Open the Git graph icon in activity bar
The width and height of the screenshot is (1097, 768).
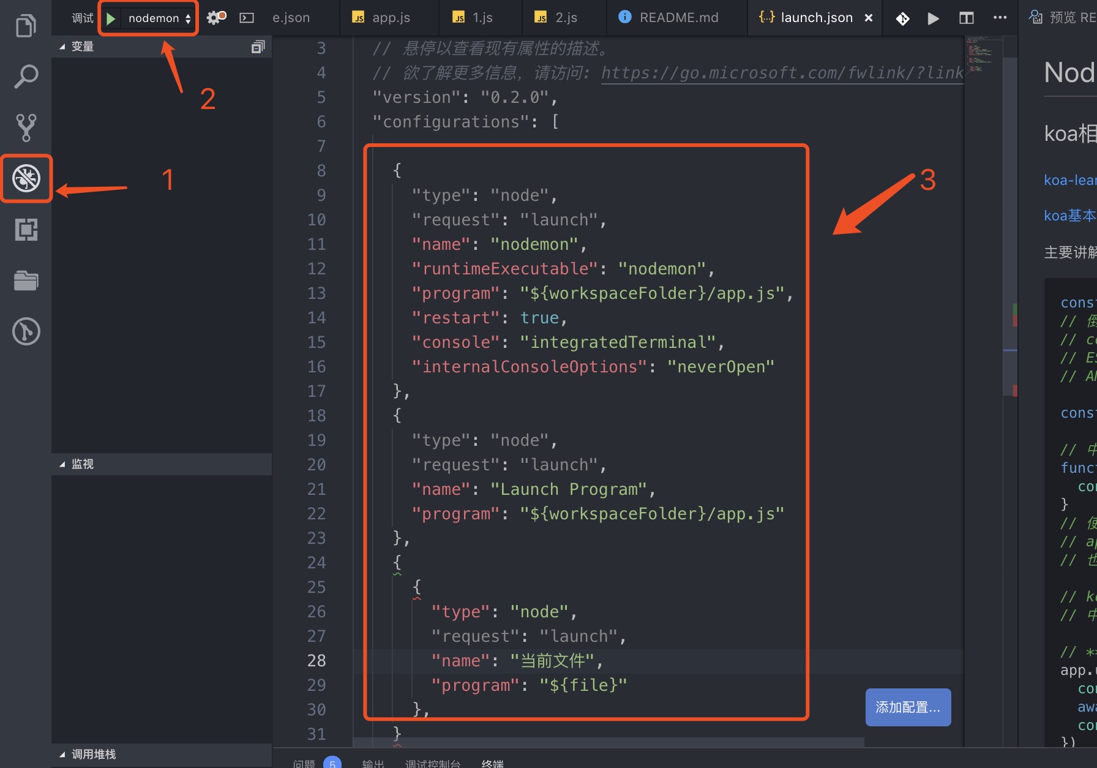[x=26, y=331]
